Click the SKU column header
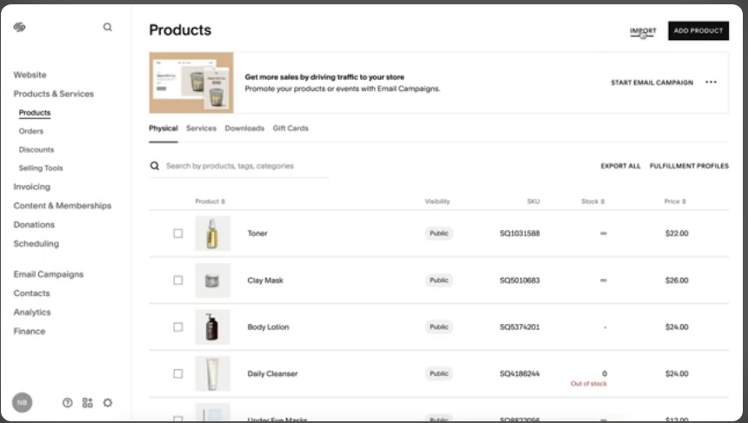This screenshot has height=423, width=748. (x=533, y=202)
